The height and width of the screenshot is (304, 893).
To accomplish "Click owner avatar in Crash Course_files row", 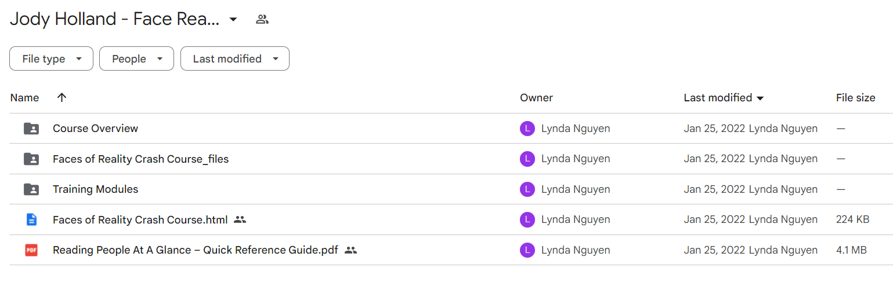I will click(x=527, y=159).
